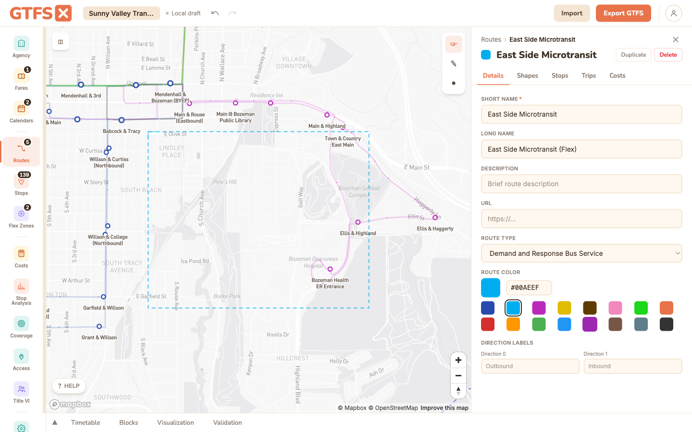The image size is (692, 432).
Task: Go back via Routes breadcrumb
Action: click(x=491, y=39)
